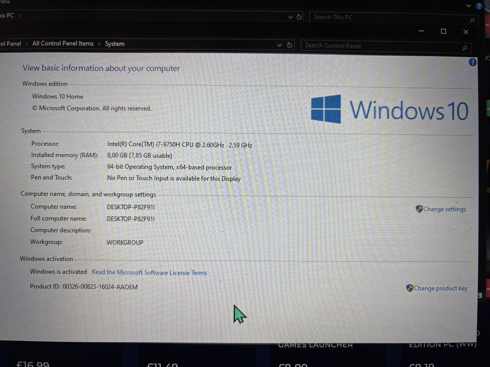Select the processor text Intel Core i7-9750H
The width and height of the screenshot is (490, 367).
tap(180, 144)
